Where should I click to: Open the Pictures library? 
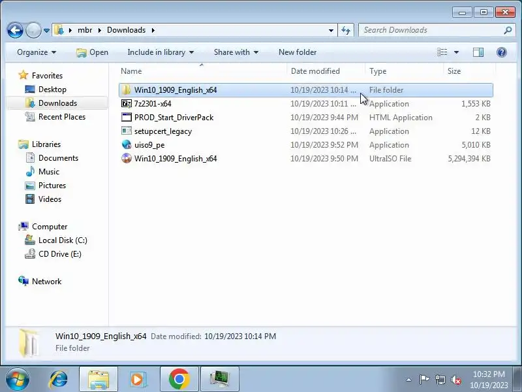(52, 186)
